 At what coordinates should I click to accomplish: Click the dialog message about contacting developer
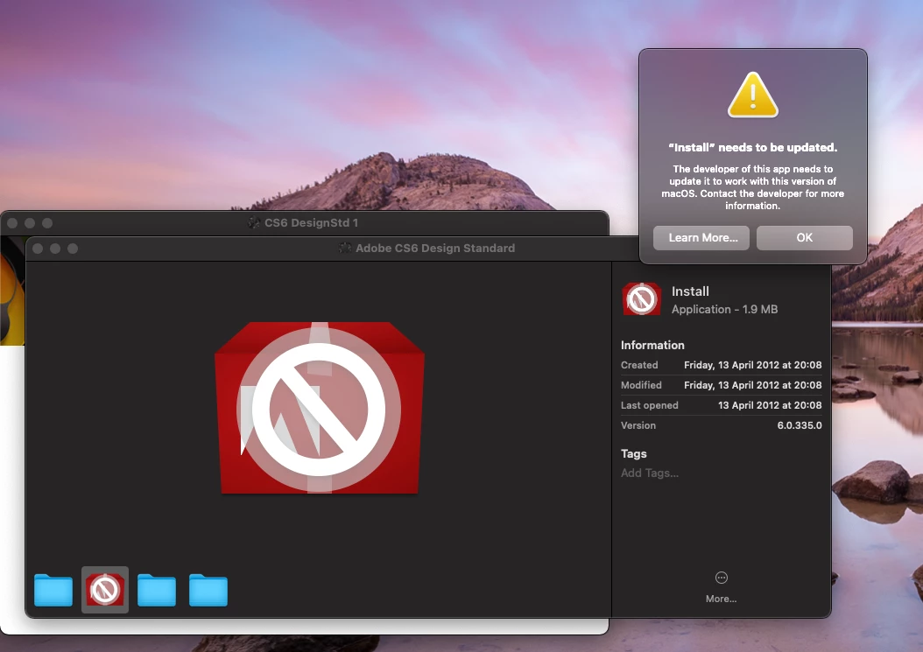pos(753,187)
